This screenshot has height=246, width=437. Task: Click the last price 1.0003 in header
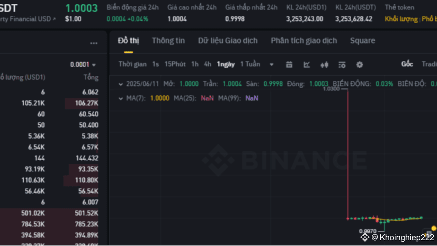(x=82, y=8)
